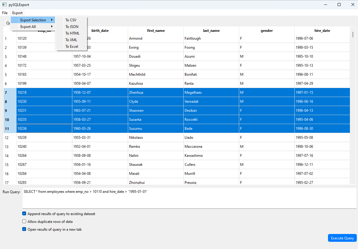The height and width of the screenshot is (249, 358).
Task: Select row header number 3
Action: point(10,56)
